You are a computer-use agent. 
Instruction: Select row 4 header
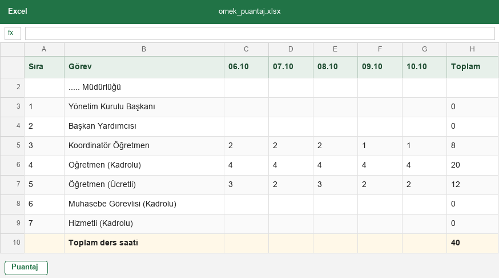point(13,126)
